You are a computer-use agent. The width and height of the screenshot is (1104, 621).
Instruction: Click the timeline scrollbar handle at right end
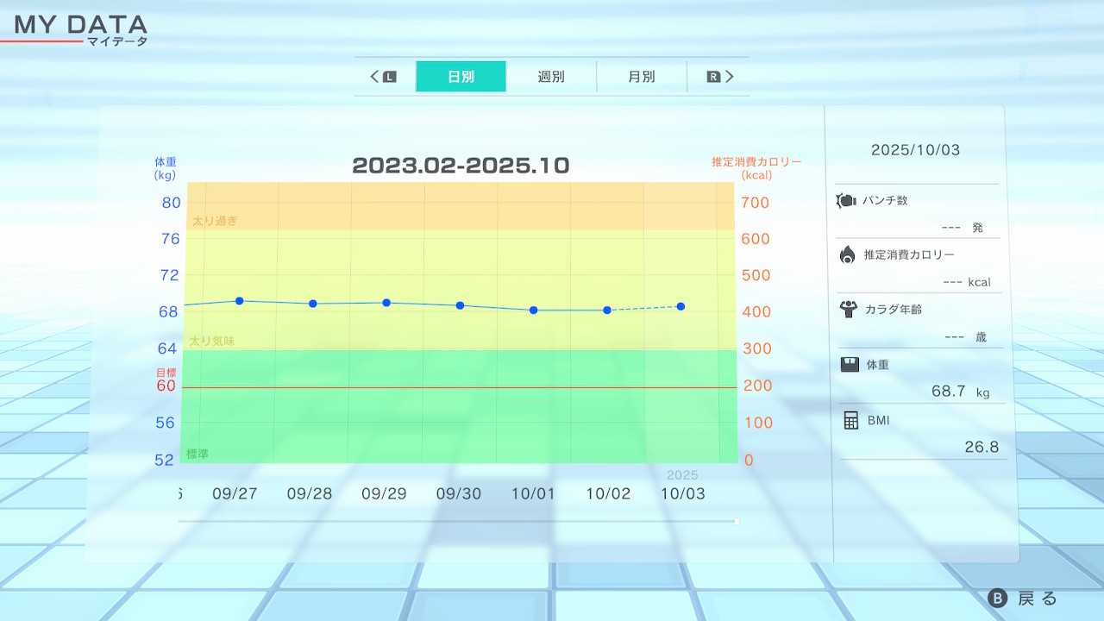736,521
